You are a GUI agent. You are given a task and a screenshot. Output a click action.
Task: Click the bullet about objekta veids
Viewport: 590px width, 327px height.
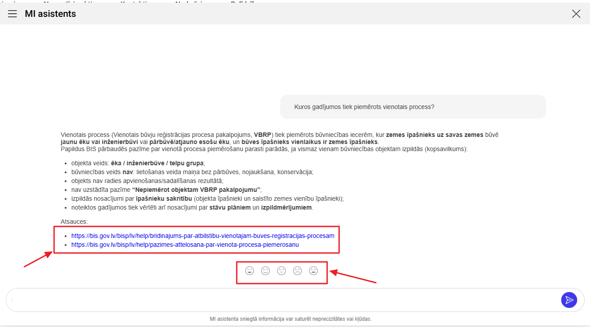(138, 163)
